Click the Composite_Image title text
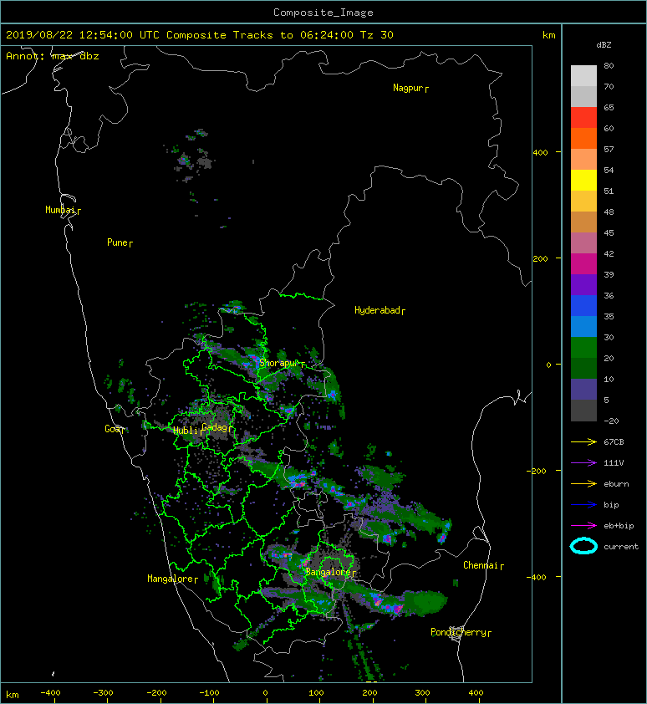The width and height of the screenshot is (647, 704). click(x=323, y=13)
